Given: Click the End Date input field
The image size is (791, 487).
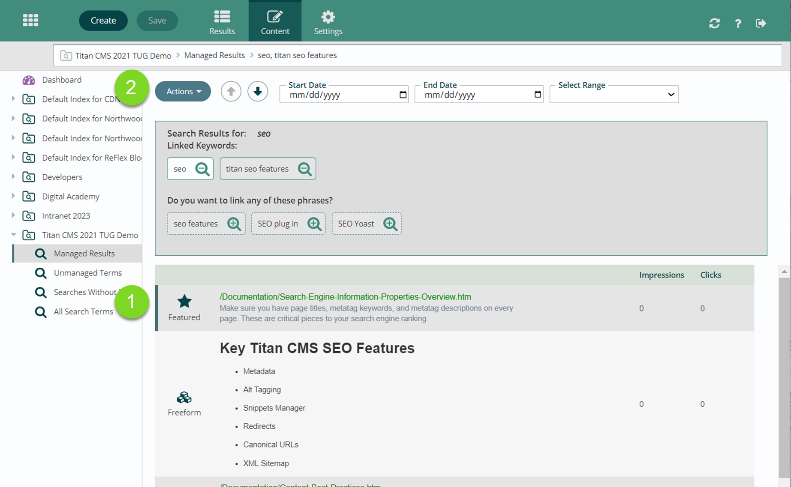Looking at the screenshot, I should (x=479, y=95).
